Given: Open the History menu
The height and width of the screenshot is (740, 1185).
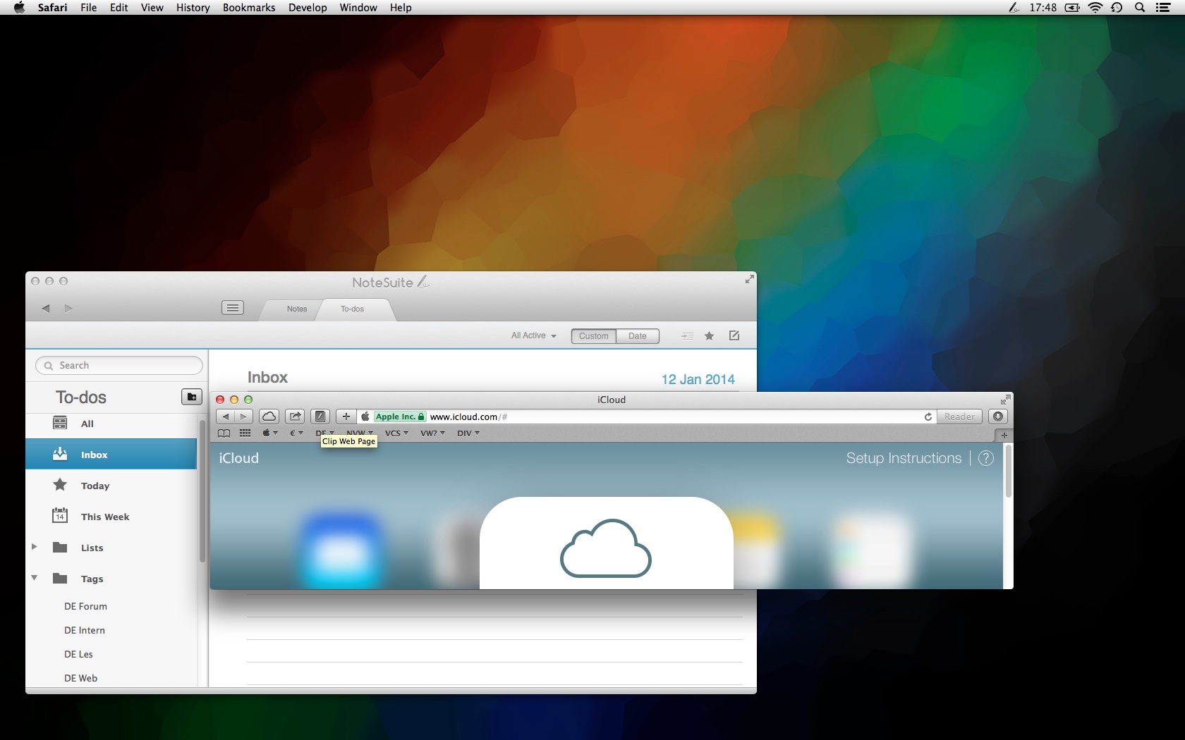Looking at the screenshot, I should [193, 7].
